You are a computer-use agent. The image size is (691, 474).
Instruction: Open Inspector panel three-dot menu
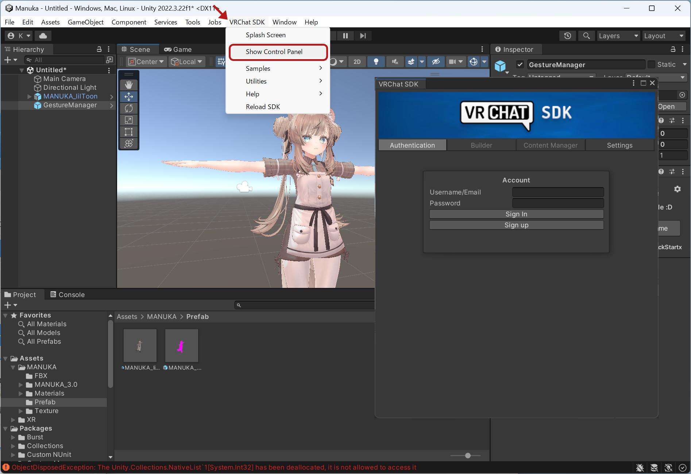tap(683, 49)
